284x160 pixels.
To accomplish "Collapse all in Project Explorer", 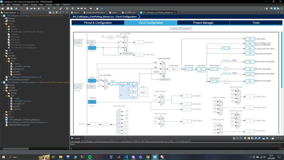I will 50,12.
